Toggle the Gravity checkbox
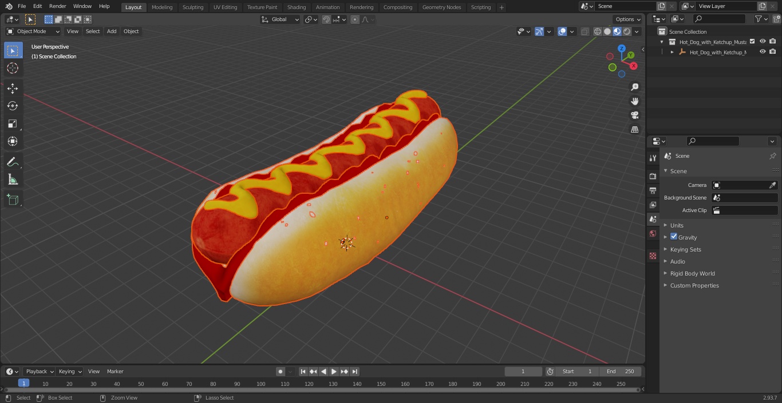 674,237
